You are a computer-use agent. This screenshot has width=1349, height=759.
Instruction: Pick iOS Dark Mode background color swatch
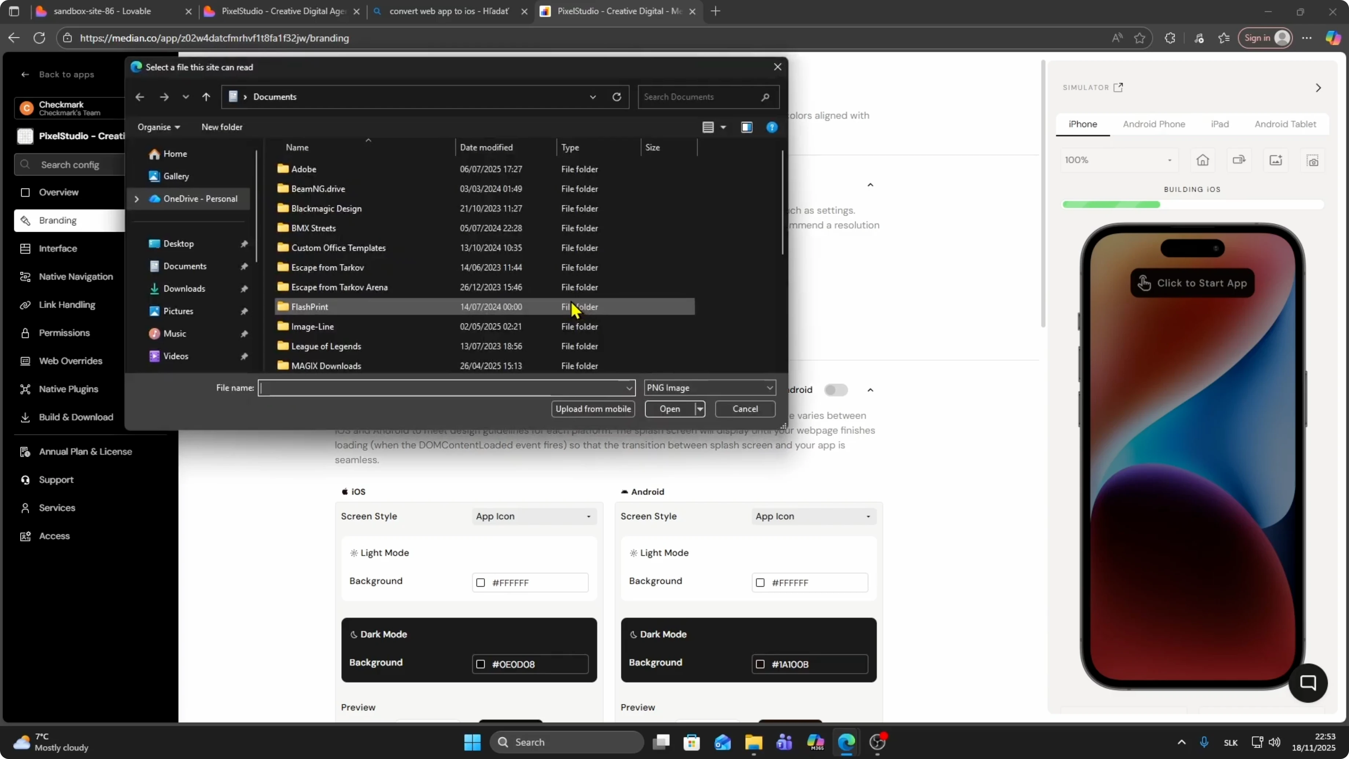[x=480, y=665]
